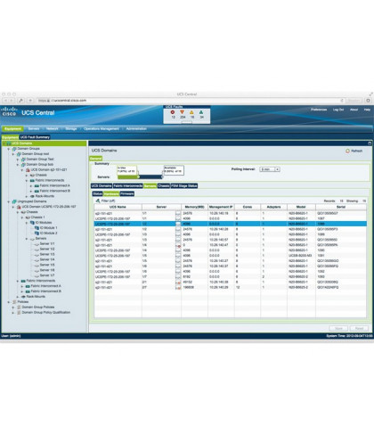The width and height of the screenshot is (374, 434).
Task: Click the Chassis 1 icon in tree
Action: tap(28, 217)
